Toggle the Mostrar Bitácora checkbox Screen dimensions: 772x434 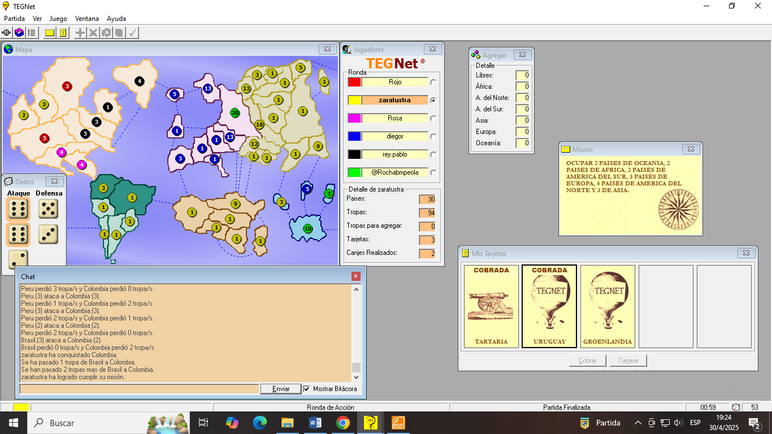[307, 389]
